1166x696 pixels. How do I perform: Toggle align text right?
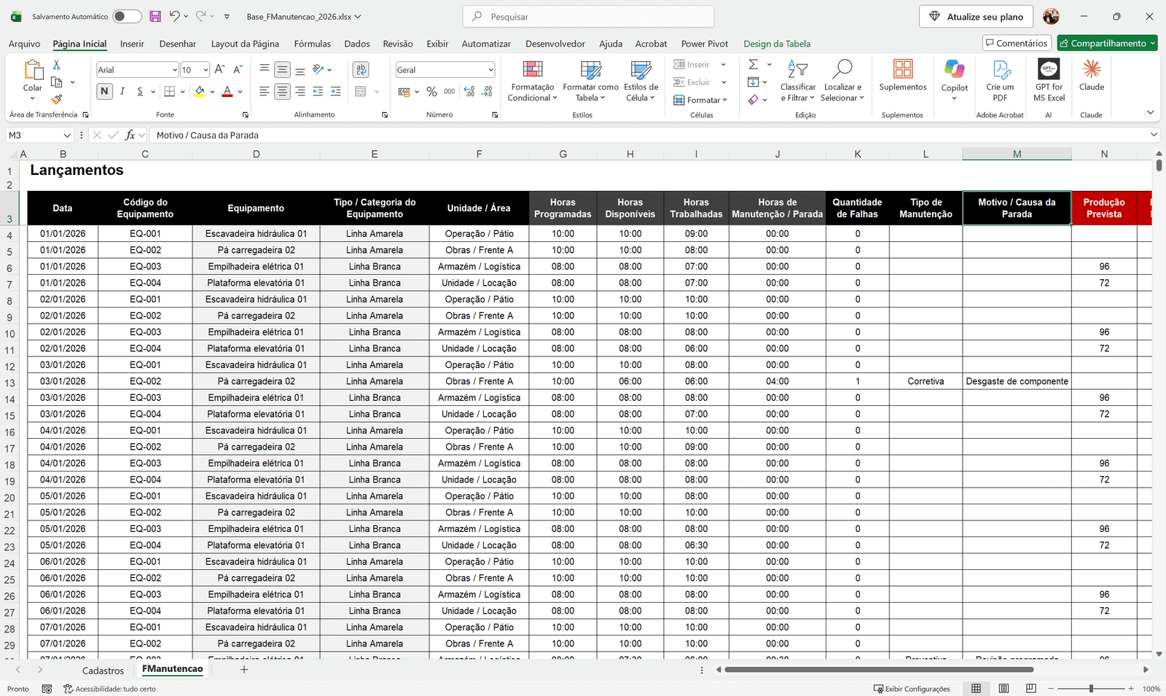[300, 92]
